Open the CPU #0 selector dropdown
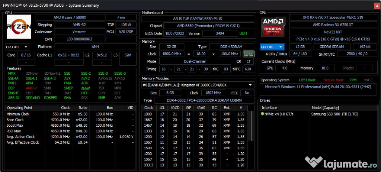Viewport: 381px width, 172px height. [17, 47]
